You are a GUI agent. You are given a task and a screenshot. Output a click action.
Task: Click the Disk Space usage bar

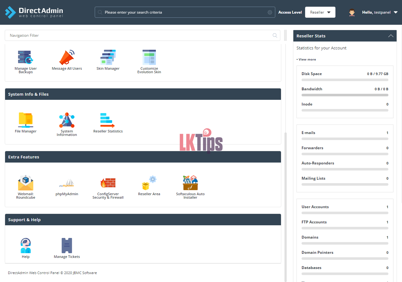[345, 80]
